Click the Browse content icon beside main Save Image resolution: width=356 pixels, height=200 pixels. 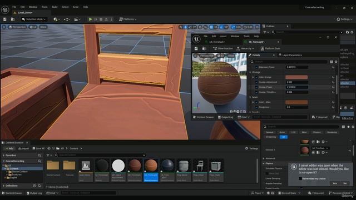13,19
